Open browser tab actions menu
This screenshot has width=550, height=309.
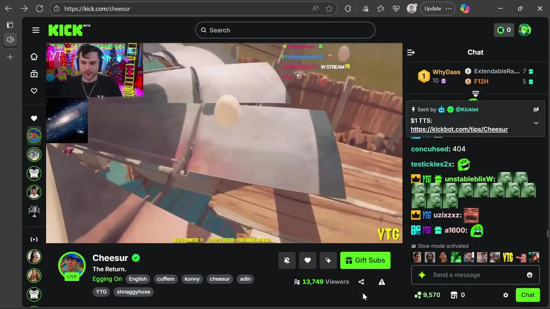(x=10, y=25)
